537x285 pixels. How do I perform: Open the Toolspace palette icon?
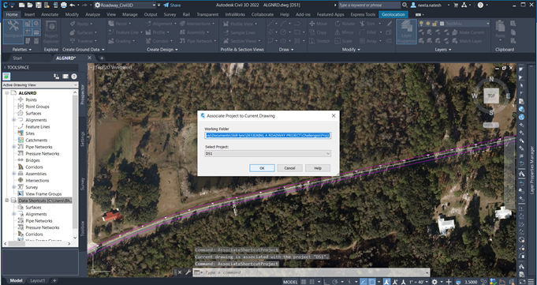(13, 30)
